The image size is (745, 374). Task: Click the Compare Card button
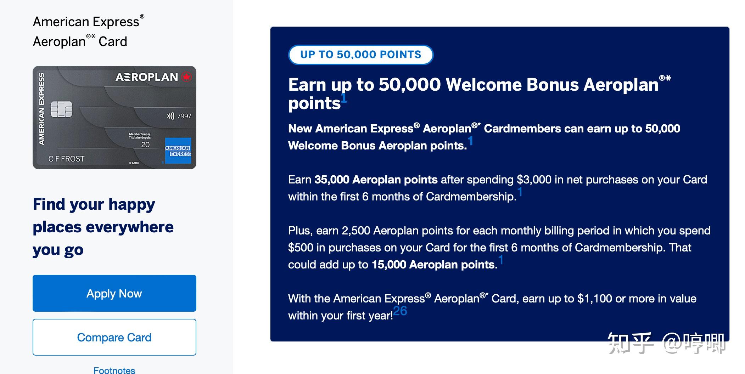[114, 337]
